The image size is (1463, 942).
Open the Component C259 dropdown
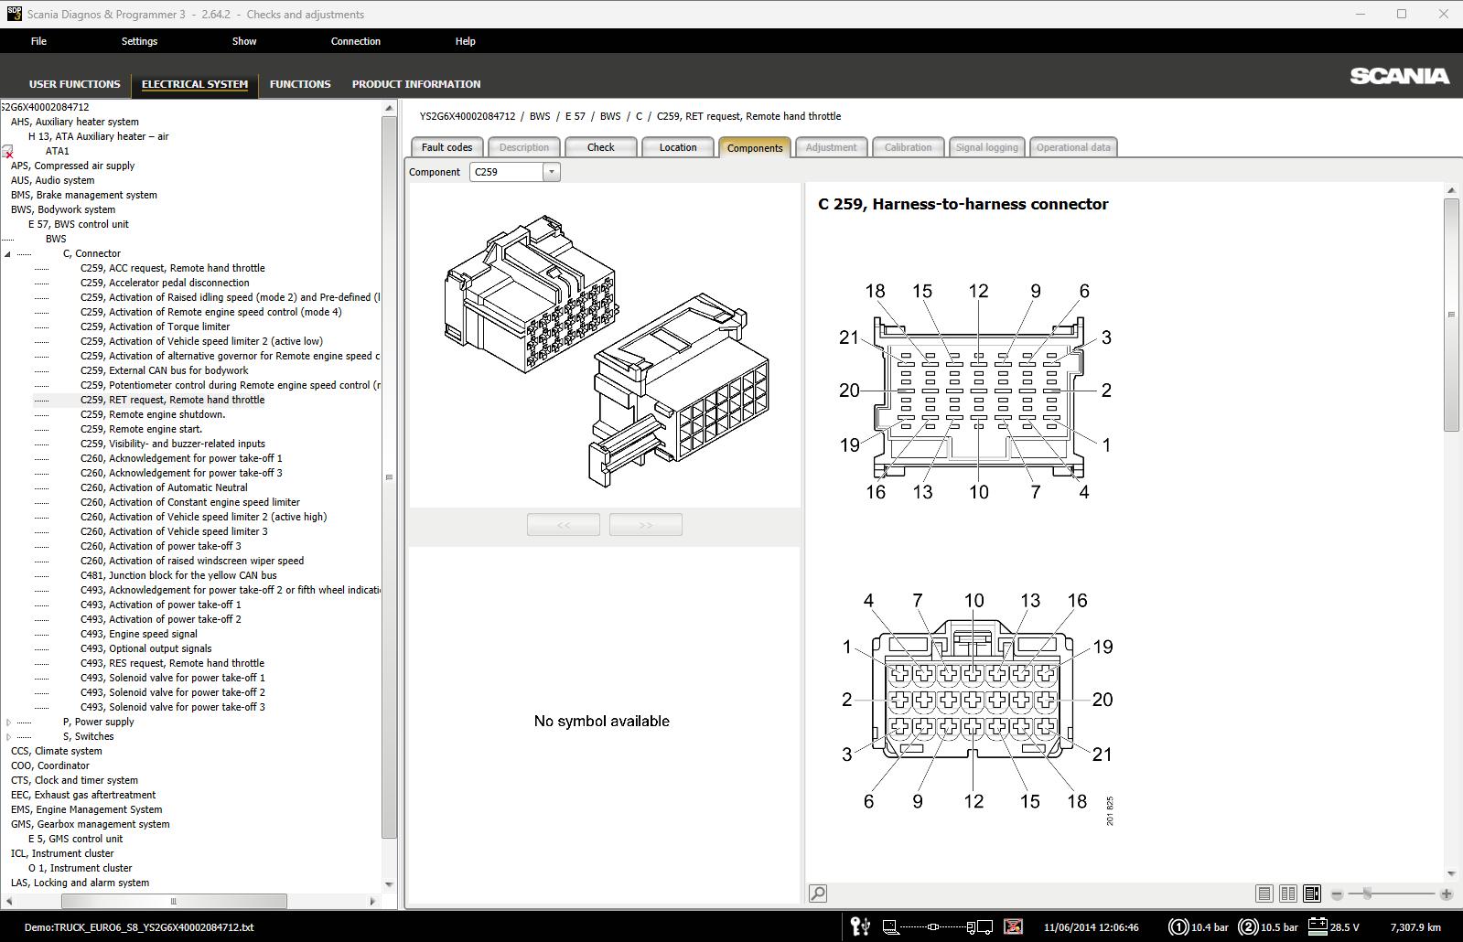coord(551,172)
